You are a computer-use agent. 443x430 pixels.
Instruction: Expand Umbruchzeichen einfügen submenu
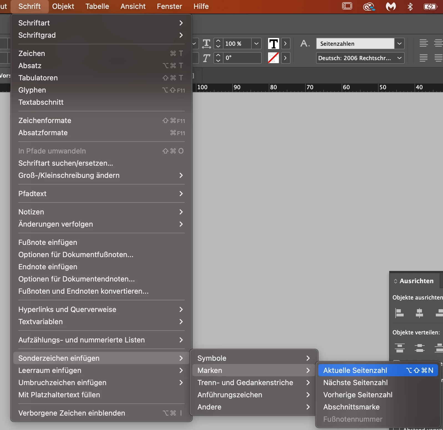tap(101, 383)
